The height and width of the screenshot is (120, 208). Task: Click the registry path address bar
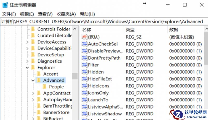[x=104, y=21]
